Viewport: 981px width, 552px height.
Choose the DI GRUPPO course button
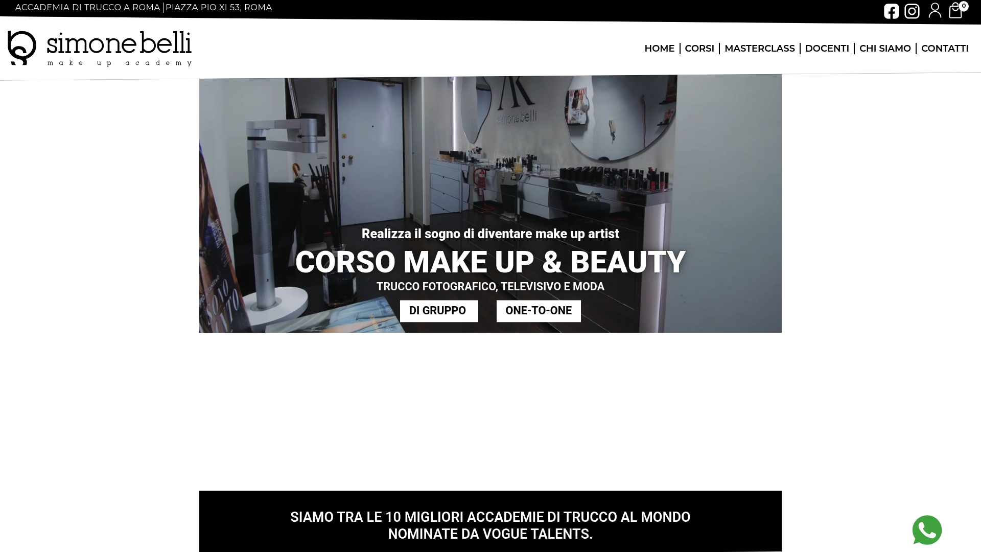click(439, 311)
